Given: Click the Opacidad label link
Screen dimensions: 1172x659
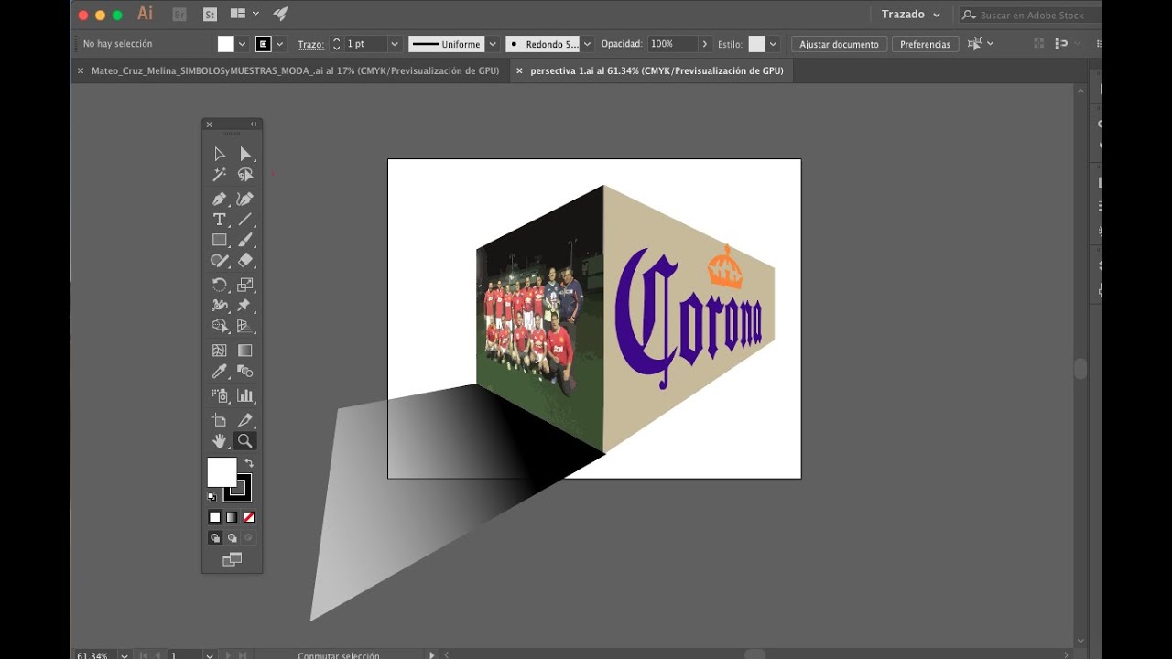Looking at the screenshot, I should click(x=622, y=44).
